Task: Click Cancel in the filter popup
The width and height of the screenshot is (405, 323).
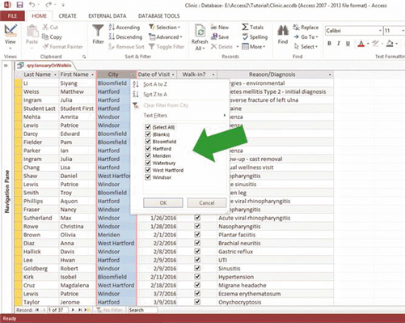Action: (x=207, y=203)
